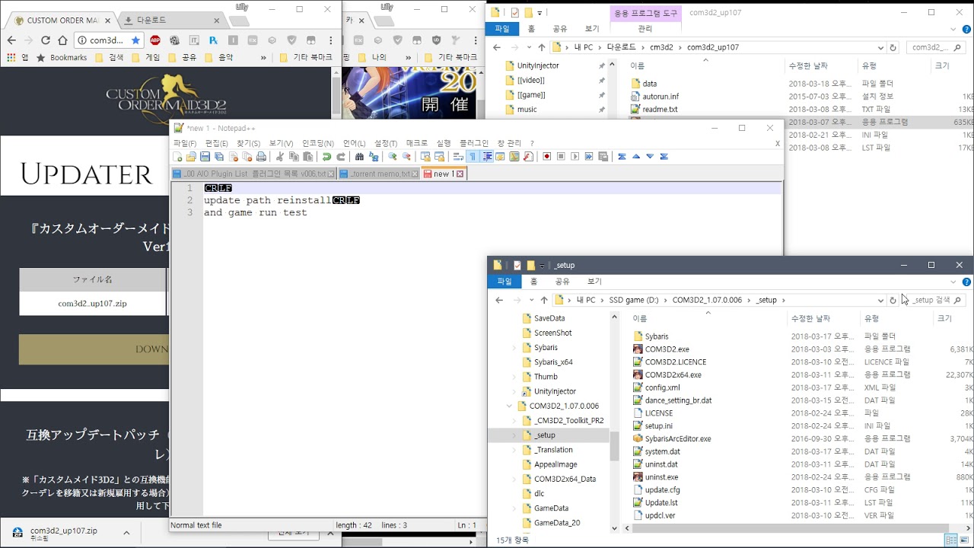This screenshot has width=974, height=548.
Task: Reload the page with Chrome's refresh icon
Action: tap(46, 40)
